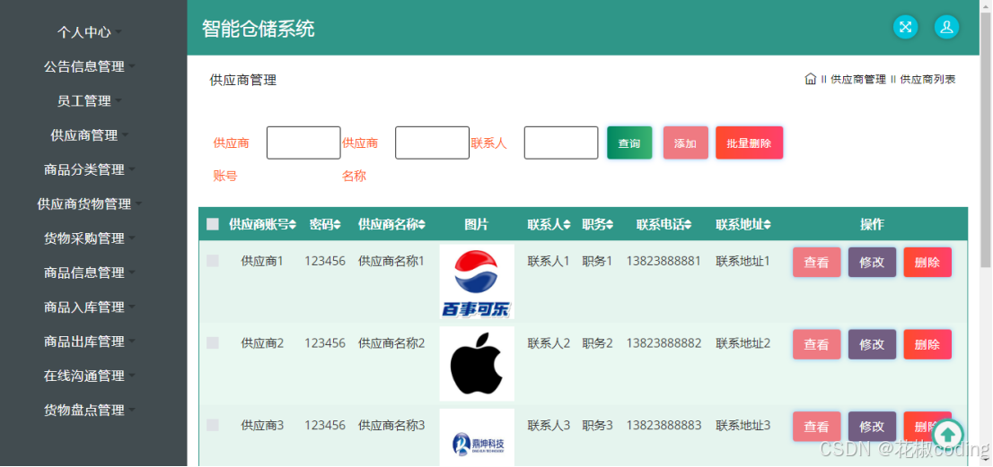View details of 供应商1 with 查看

point(816,263)
